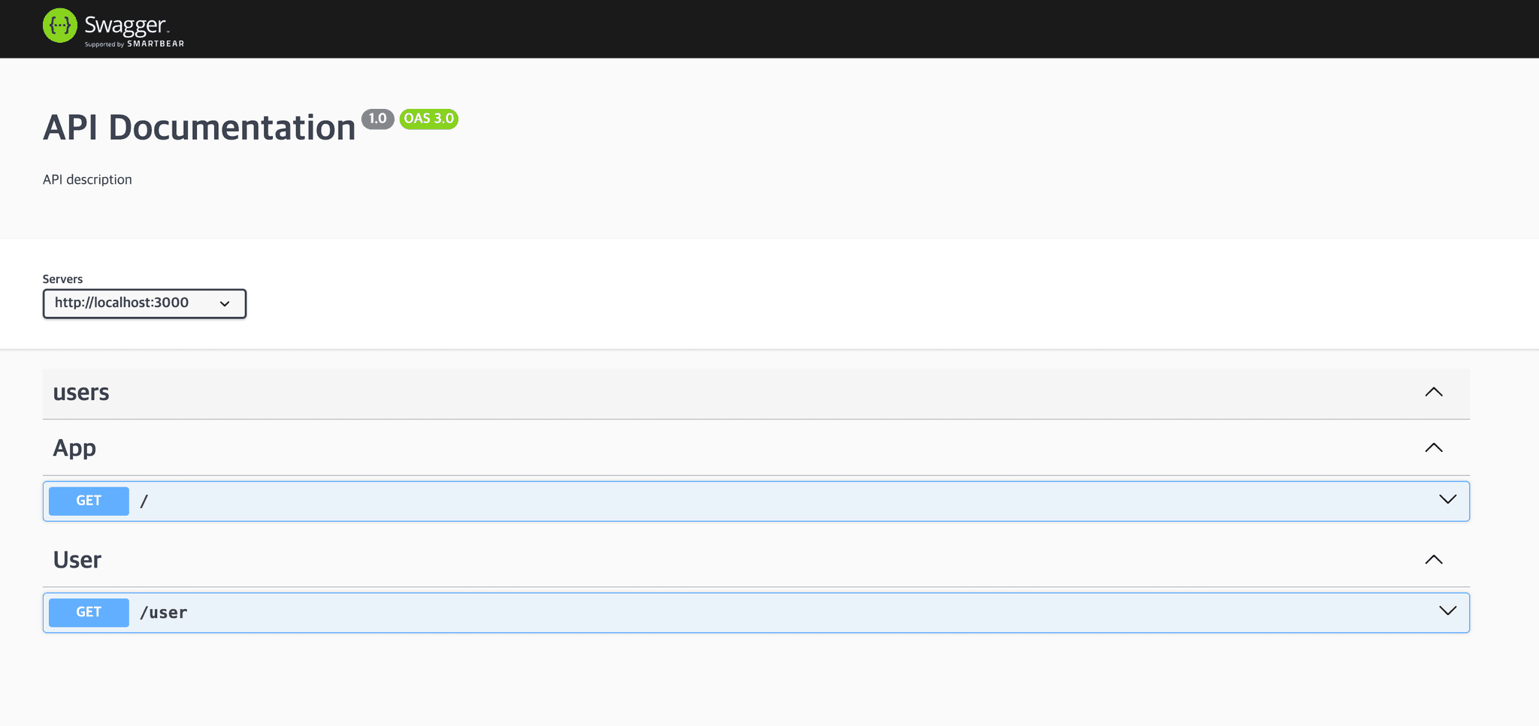Click the API Documentation title

pyautogui.click(x=199, y=128)
